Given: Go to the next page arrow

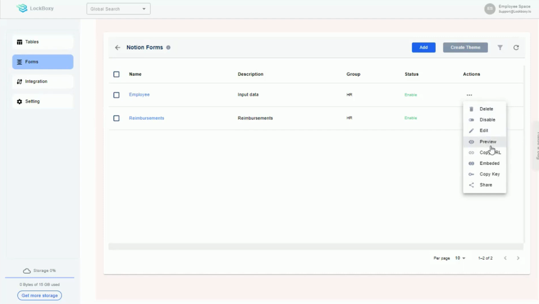Looking at the screenshot, I should tap(518, 258).
